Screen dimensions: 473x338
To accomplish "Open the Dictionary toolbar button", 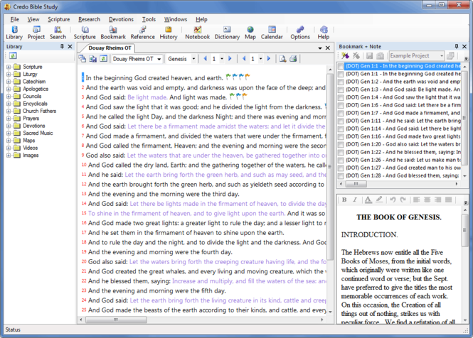I will [227, 33].
